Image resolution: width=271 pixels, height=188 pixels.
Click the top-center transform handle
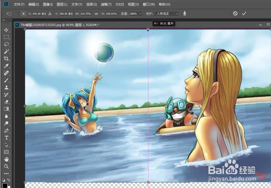pyautogui.click(x=148, y=30)
